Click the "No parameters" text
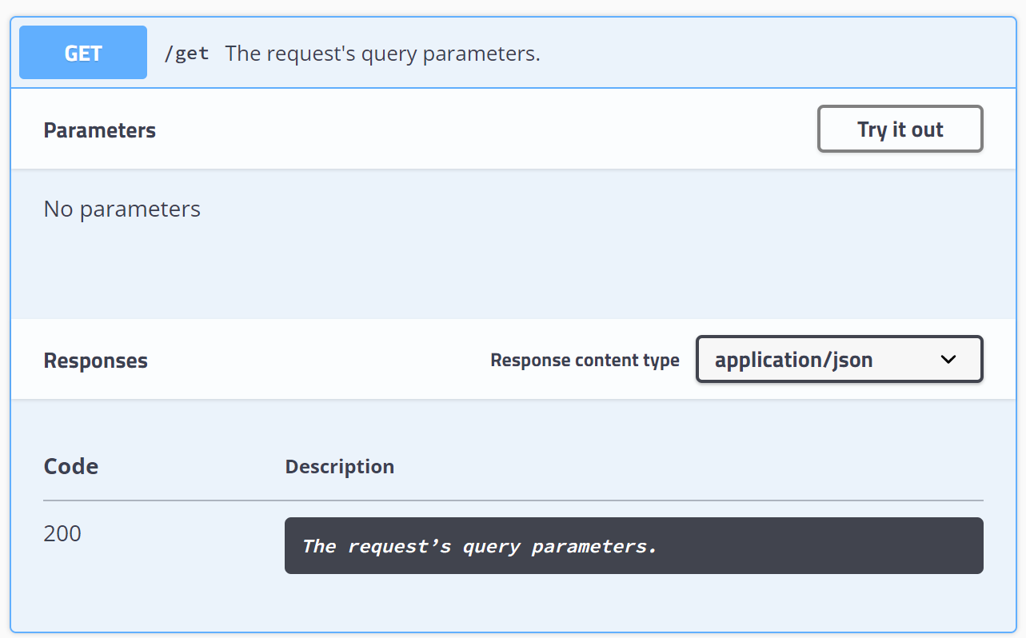The height and width of the screenshot is (638, 1026). pos(122,209)
